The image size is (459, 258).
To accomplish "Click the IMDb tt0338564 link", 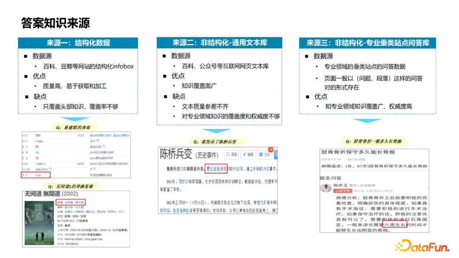I will point(71,244).
